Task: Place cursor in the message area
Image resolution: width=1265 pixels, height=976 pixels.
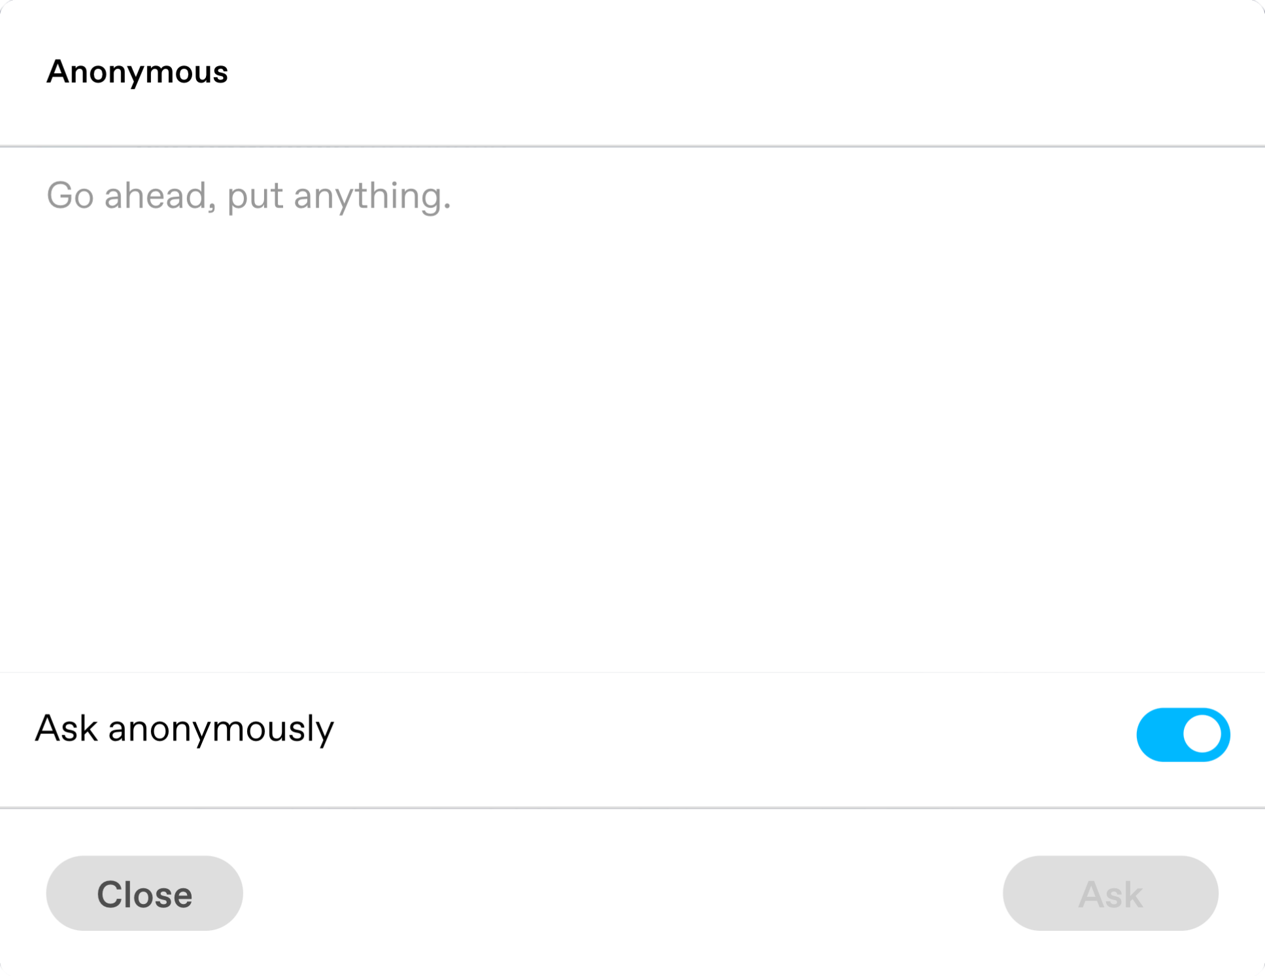Action: tap(632, 410)
